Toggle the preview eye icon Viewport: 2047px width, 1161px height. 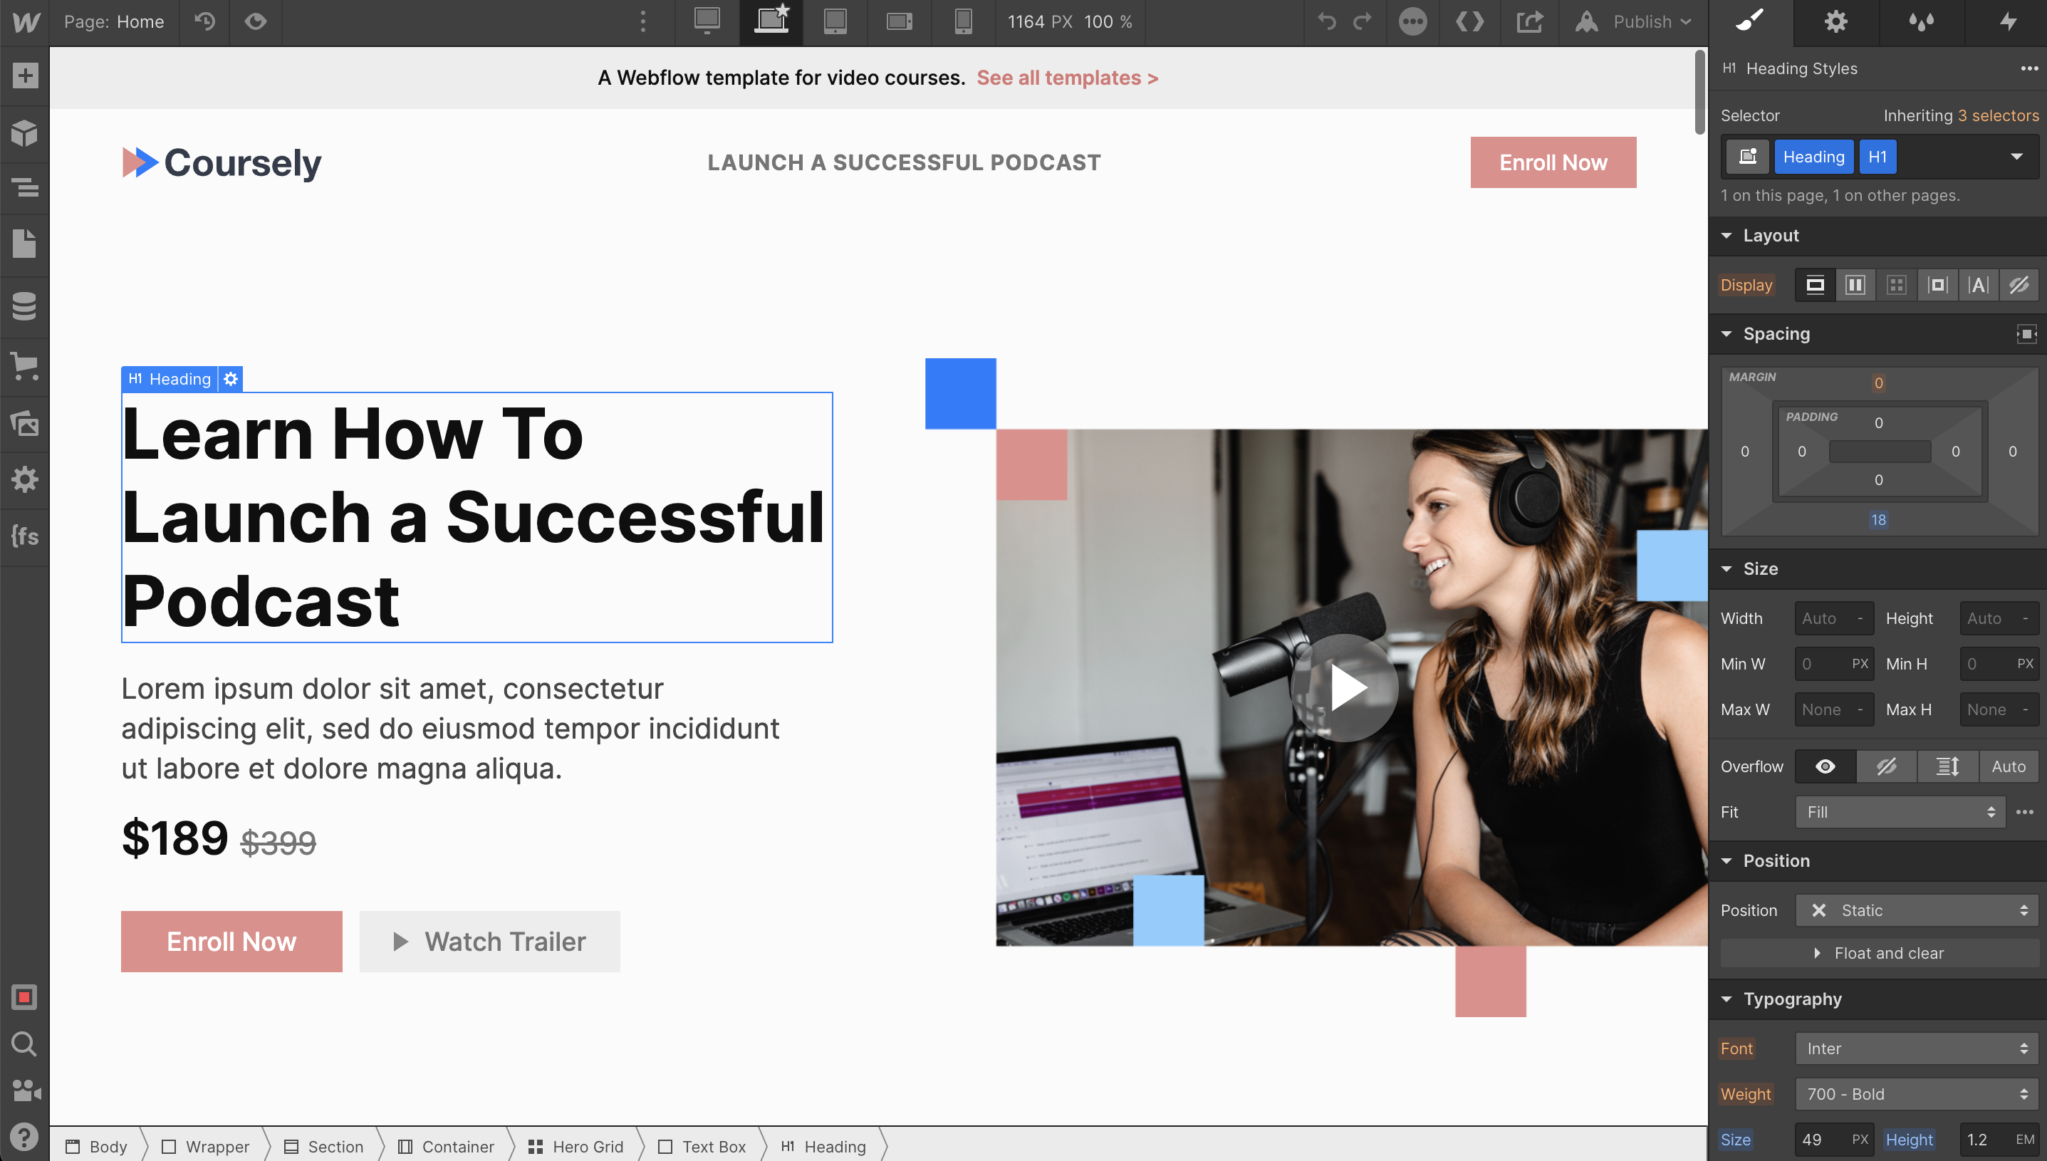point(255,21)
